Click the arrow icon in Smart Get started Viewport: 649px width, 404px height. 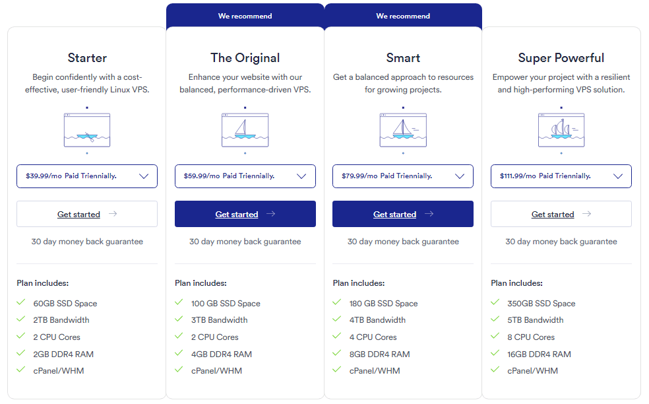click(x=429, y=214)
